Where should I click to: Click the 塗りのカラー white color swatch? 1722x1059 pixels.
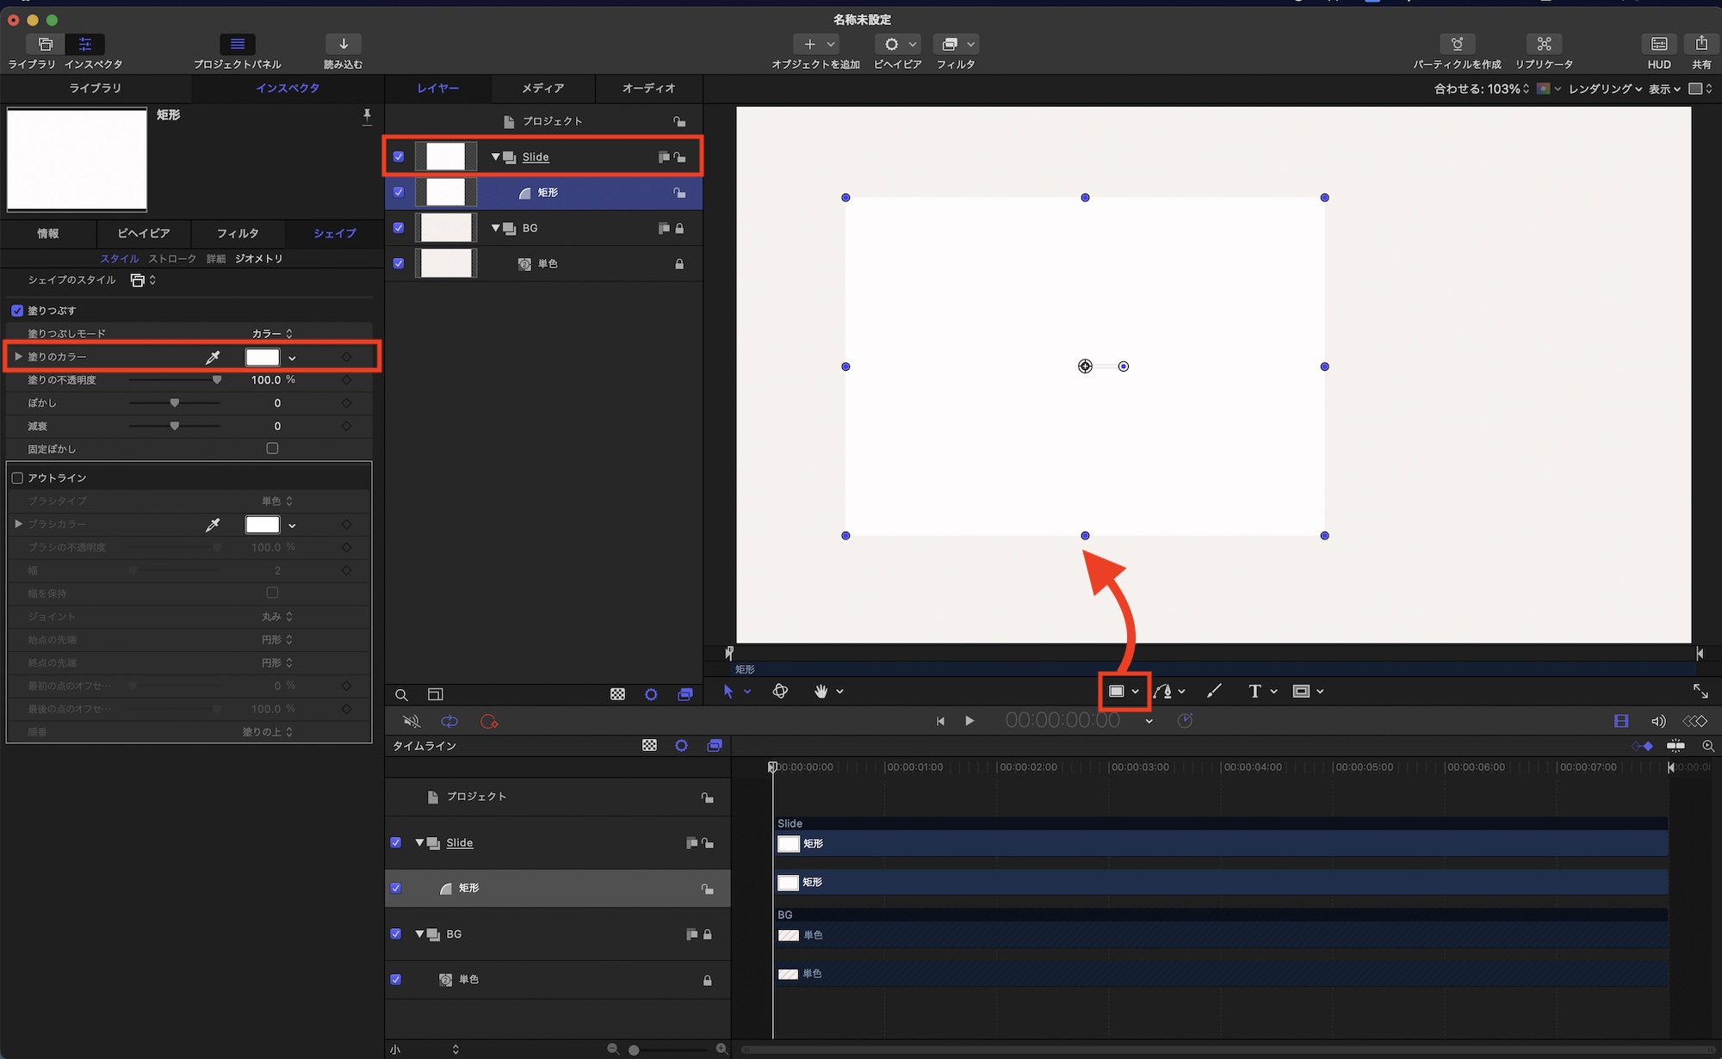coord(263,357)
